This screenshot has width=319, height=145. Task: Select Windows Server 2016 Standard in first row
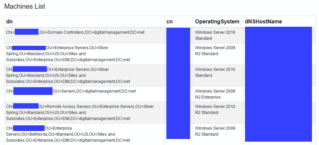tap(215, 35)
